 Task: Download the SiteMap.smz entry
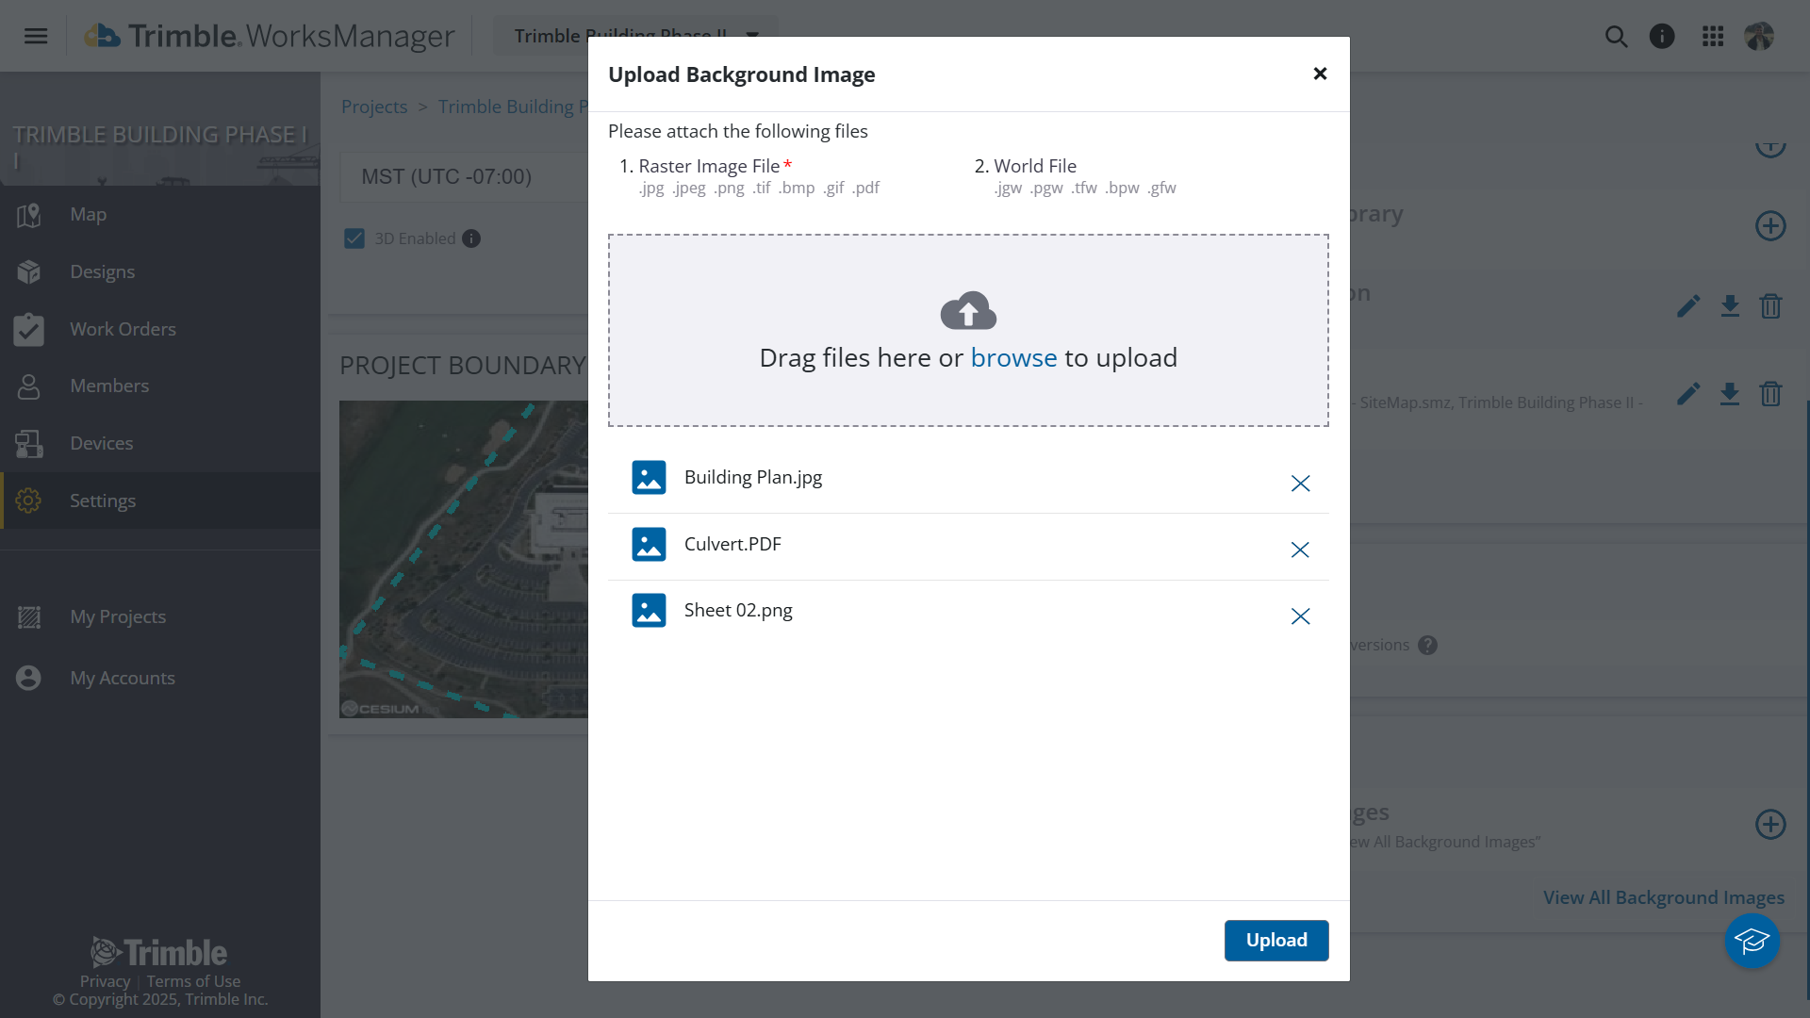coord(1730,393)
